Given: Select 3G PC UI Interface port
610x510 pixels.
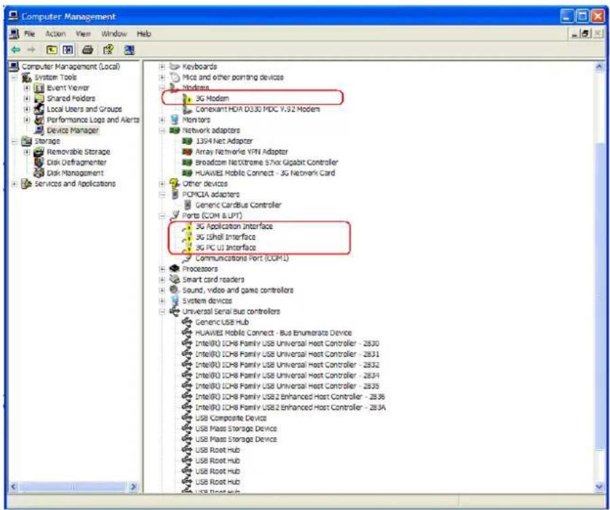Looking at the screenshot, I should tap(226, 247).
